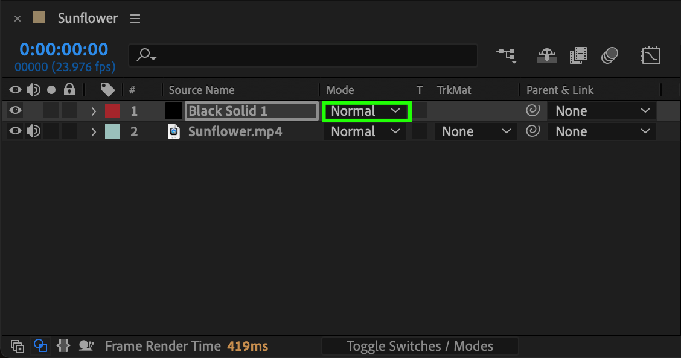Hide the Sunflower.mp4 video layer
This screenshot has height=358, width=681.
point(16,131)
